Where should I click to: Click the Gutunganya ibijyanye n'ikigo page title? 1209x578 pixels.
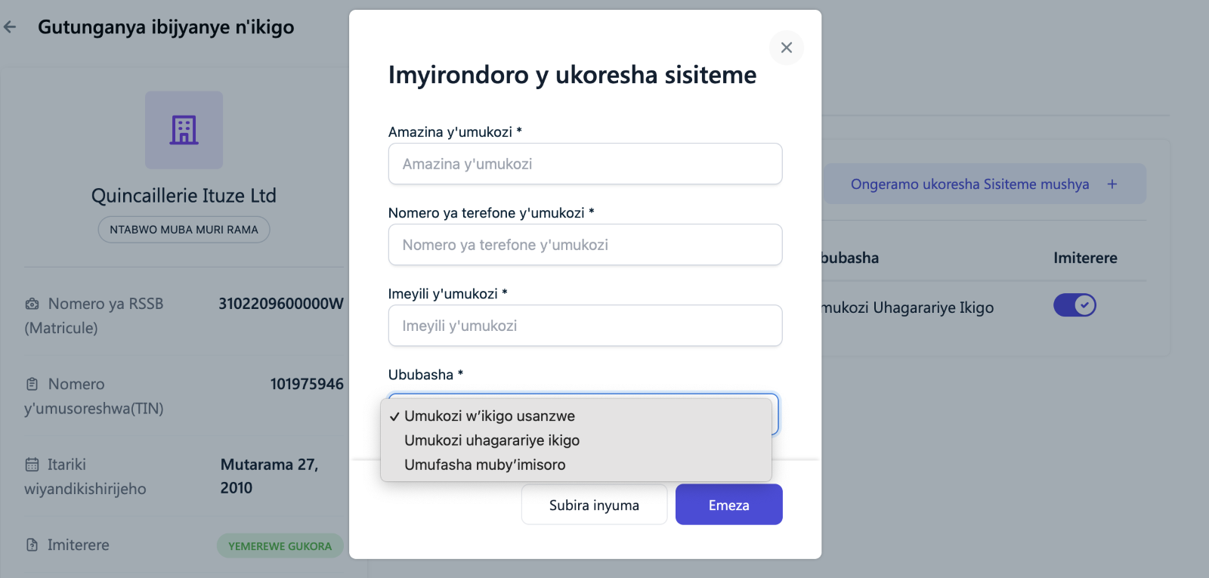[x=166, y=27]
